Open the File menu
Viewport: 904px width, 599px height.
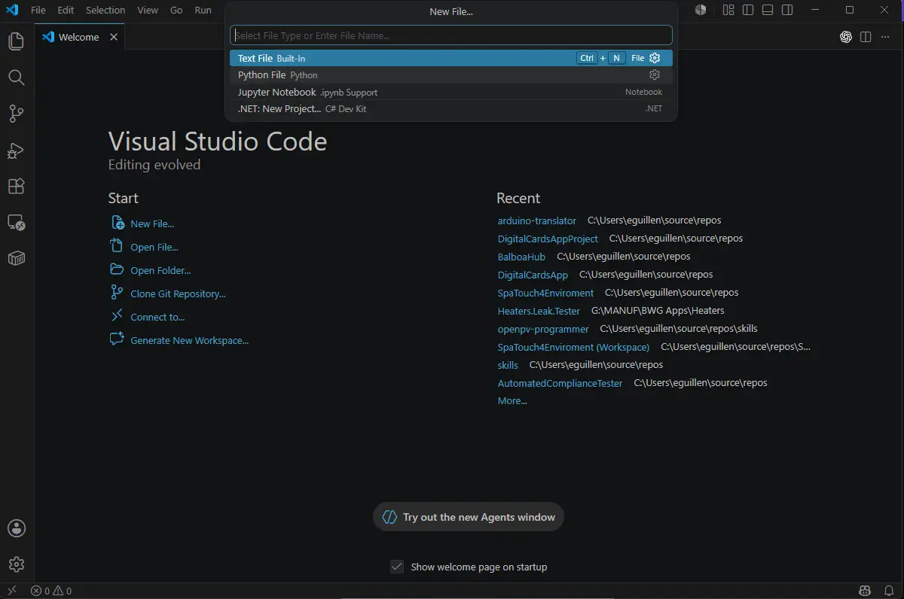point(38,11)
